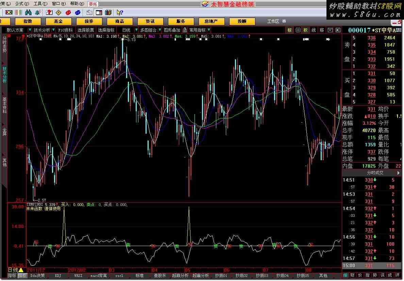Switch to the 债券 category

[x=89, y=21]
